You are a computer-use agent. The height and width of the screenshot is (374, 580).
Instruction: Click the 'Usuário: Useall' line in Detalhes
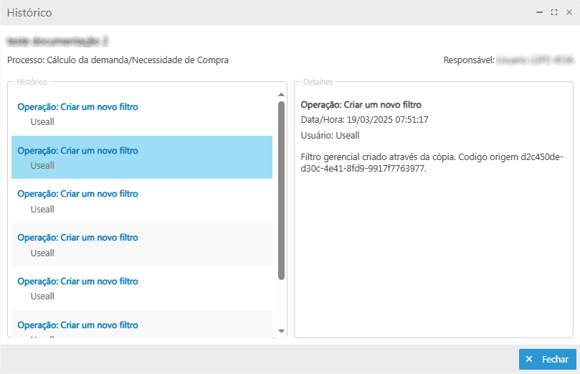tap(330, 135)
